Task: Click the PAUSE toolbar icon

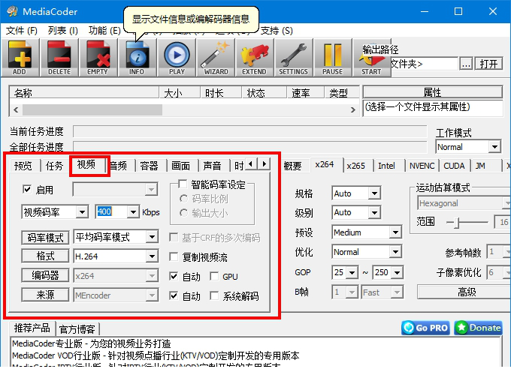Action: point(333,58)
